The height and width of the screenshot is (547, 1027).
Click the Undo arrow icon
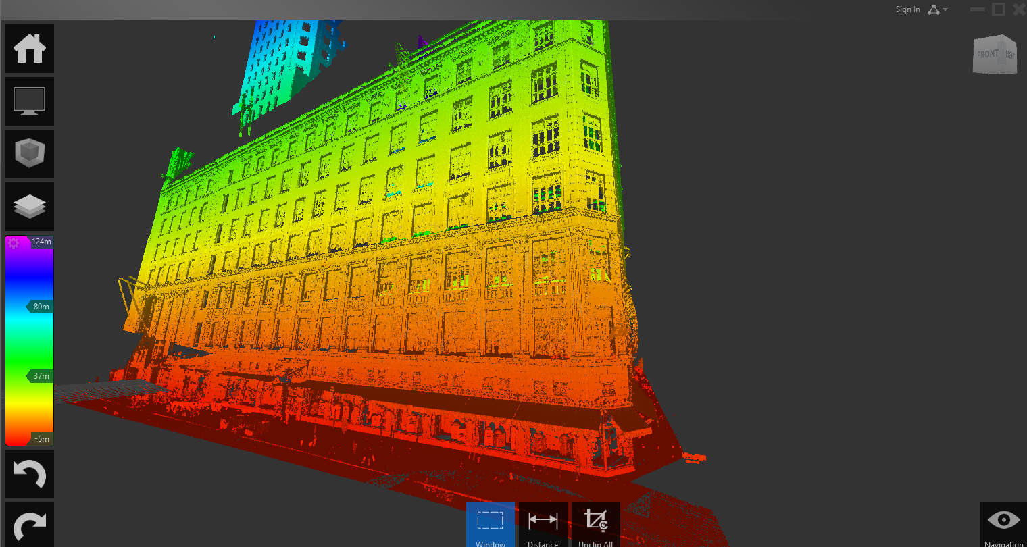coord(29,474)
